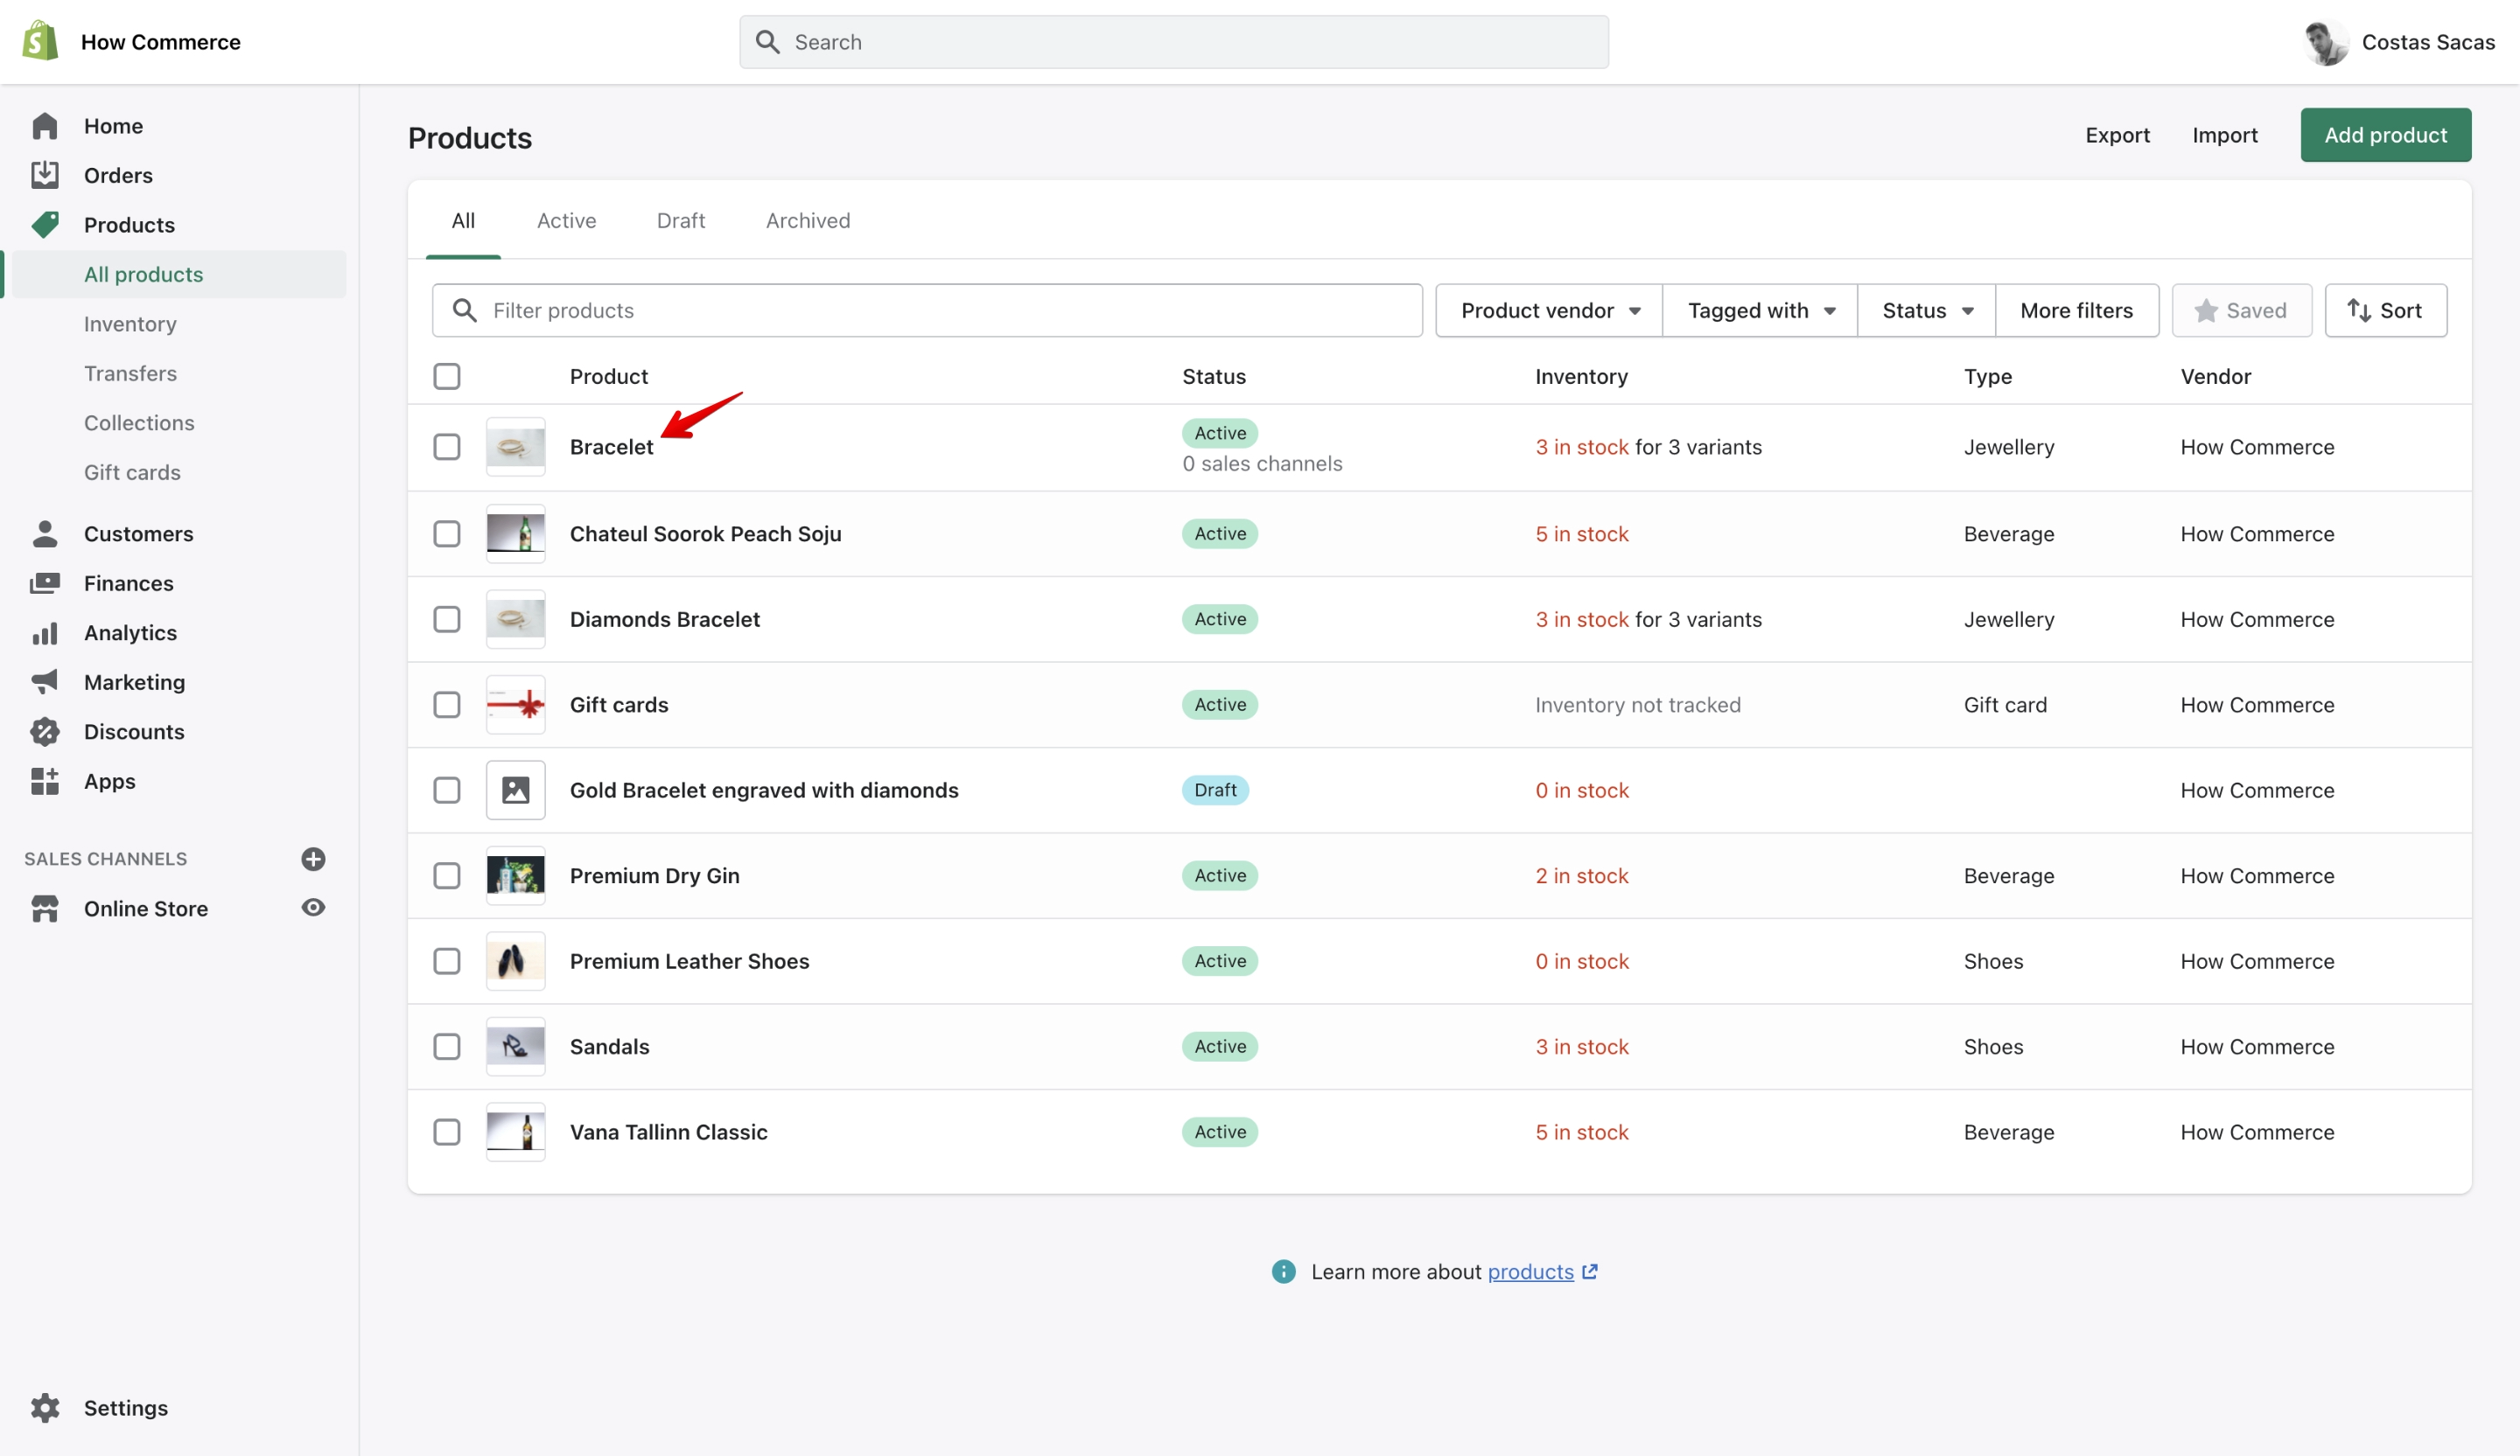
Task: Select Vana Tallinn Classic checkbox
Action: pos(446,1132)
